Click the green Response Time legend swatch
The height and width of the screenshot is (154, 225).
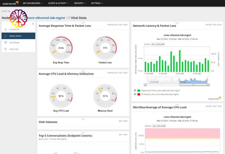139,91
